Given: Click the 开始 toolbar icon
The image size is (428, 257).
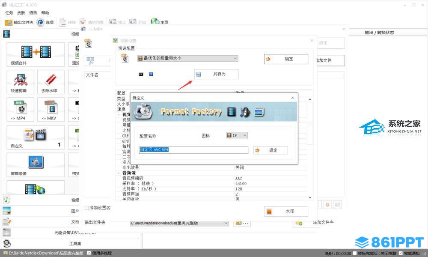Looking at the screenshot, I should (133, 22).
